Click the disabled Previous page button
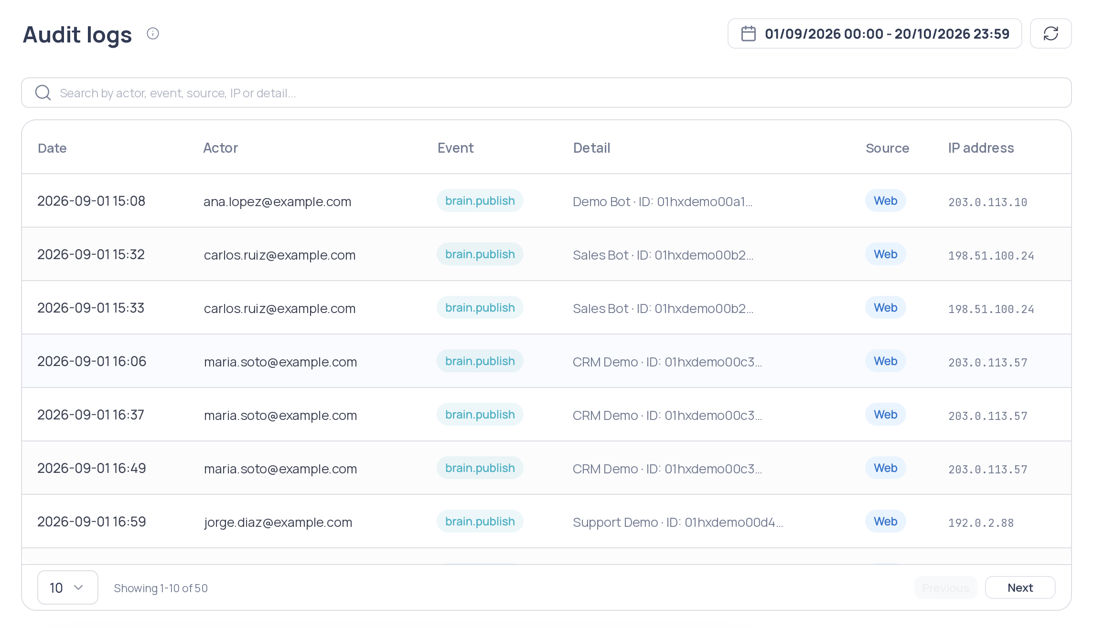Image resolution: width=1093 pixels, height=628 pixels. [945, 587]
